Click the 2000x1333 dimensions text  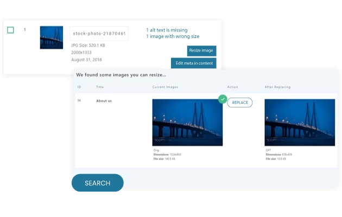[81, 53]
